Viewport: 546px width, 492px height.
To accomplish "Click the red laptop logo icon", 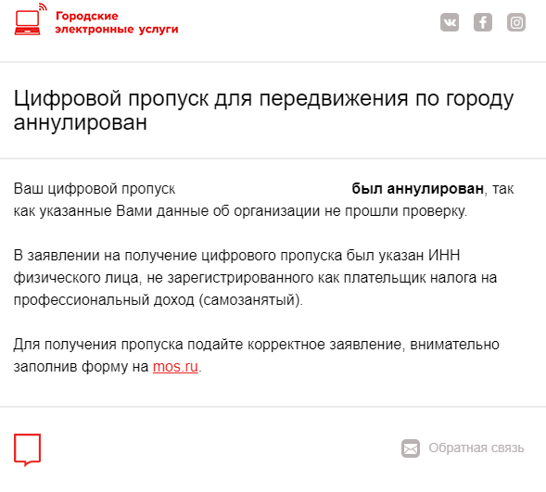I will coord(27,22).
